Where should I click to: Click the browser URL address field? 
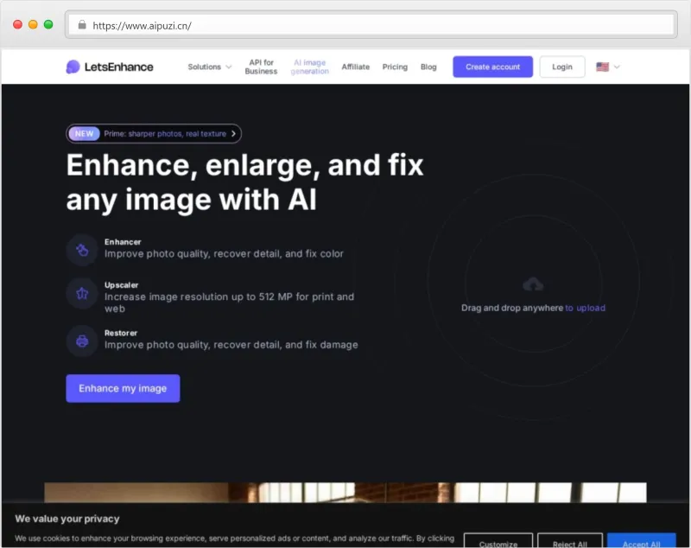371,25
